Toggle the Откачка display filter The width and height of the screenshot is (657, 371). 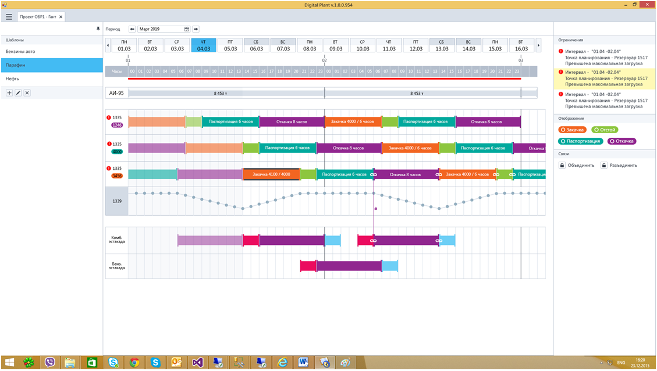tap(622, 141)
